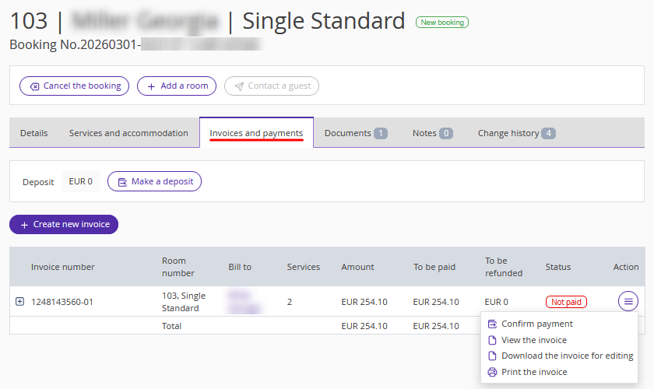Open the Documents tab
654x389 pixels.
click(355, 133)
